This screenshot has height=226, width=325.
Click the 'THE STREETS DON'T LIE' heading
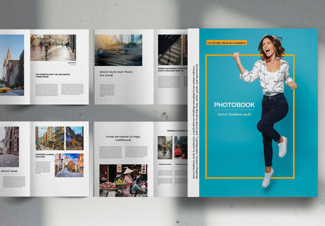point(53,75)
